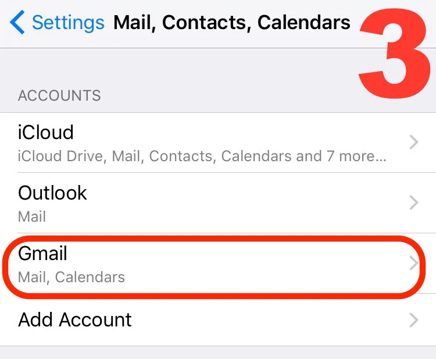The image size is (436, 359).
Task: Open the iCloud account row
Action: point(218,143)
